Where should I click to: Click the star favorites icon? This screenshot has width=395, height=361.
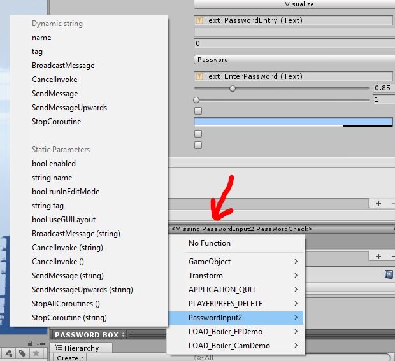(36, 353)
